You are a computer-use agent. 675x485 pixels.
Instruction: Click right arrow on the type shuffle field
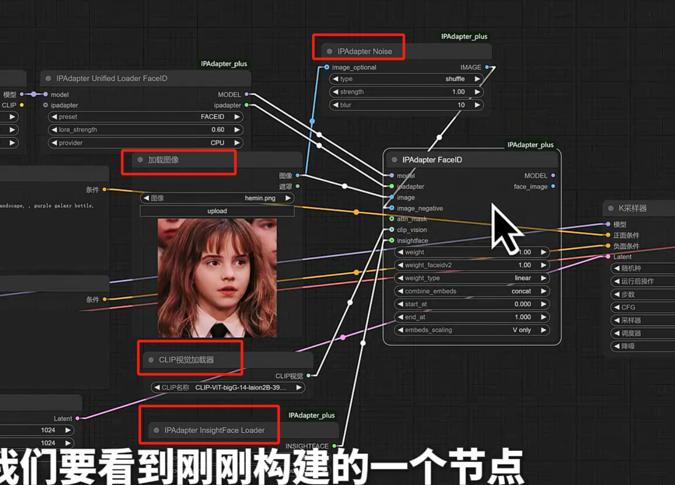coord(477,79)
